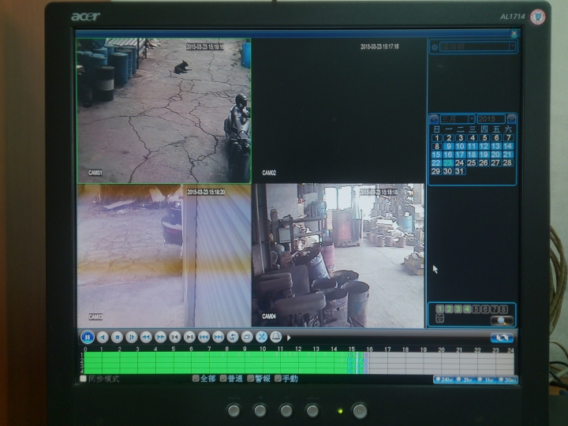Click the CAM03 video pane
The height and width of the screenshot is (426, 568).
pos(164,256)
